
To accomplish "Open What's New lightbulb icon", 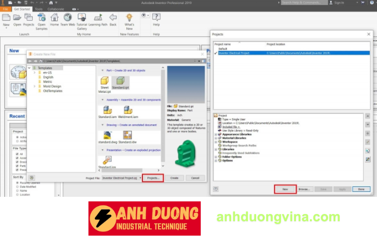I will pyautogui.click(x=129, y=18).
